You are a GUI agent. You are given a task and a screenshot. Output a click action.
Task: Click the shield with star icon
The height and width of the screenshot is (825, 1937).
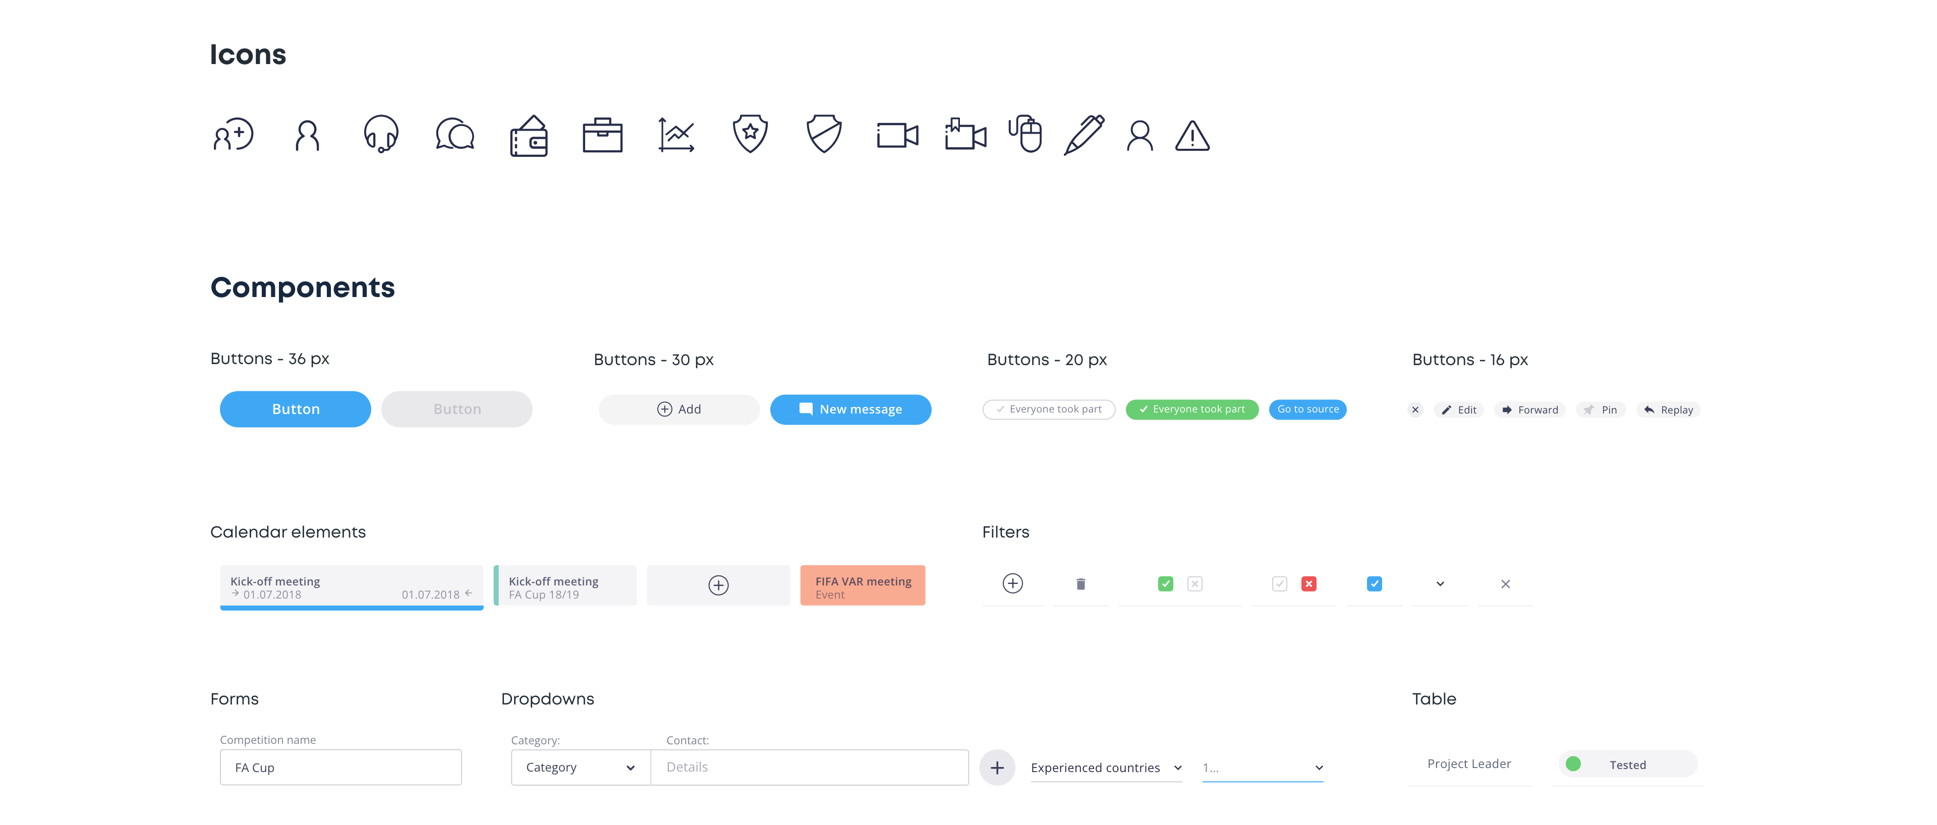point(750,134)
